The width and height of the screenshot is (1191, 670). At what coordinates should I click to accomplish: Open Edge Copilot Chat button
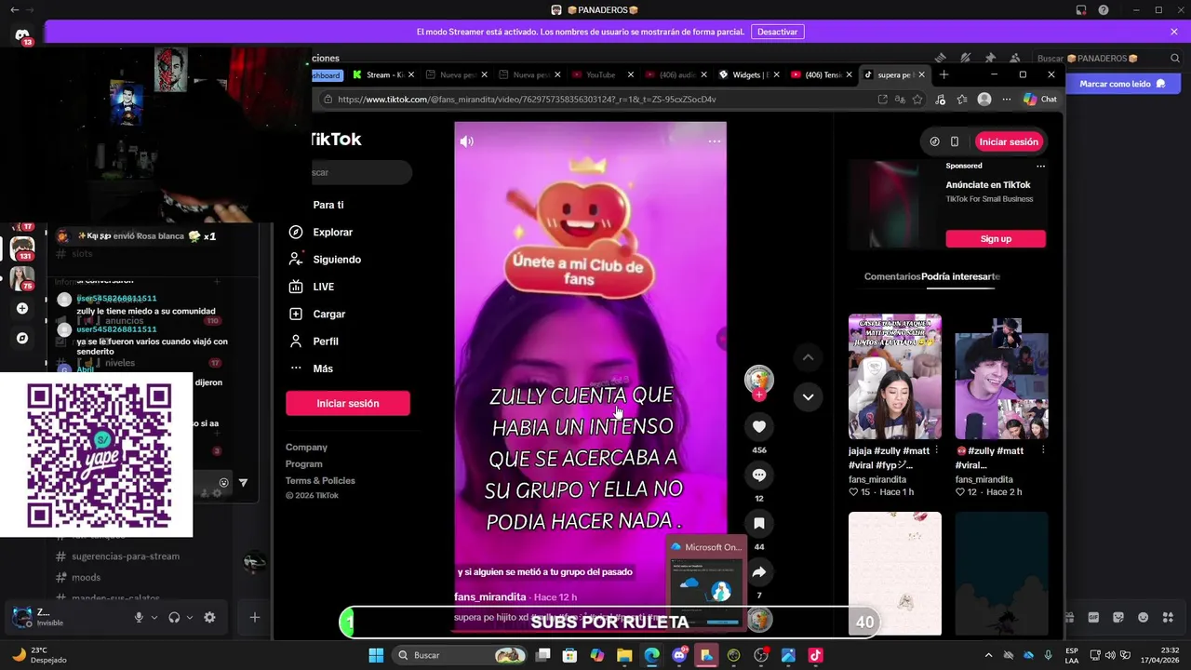1040,99
